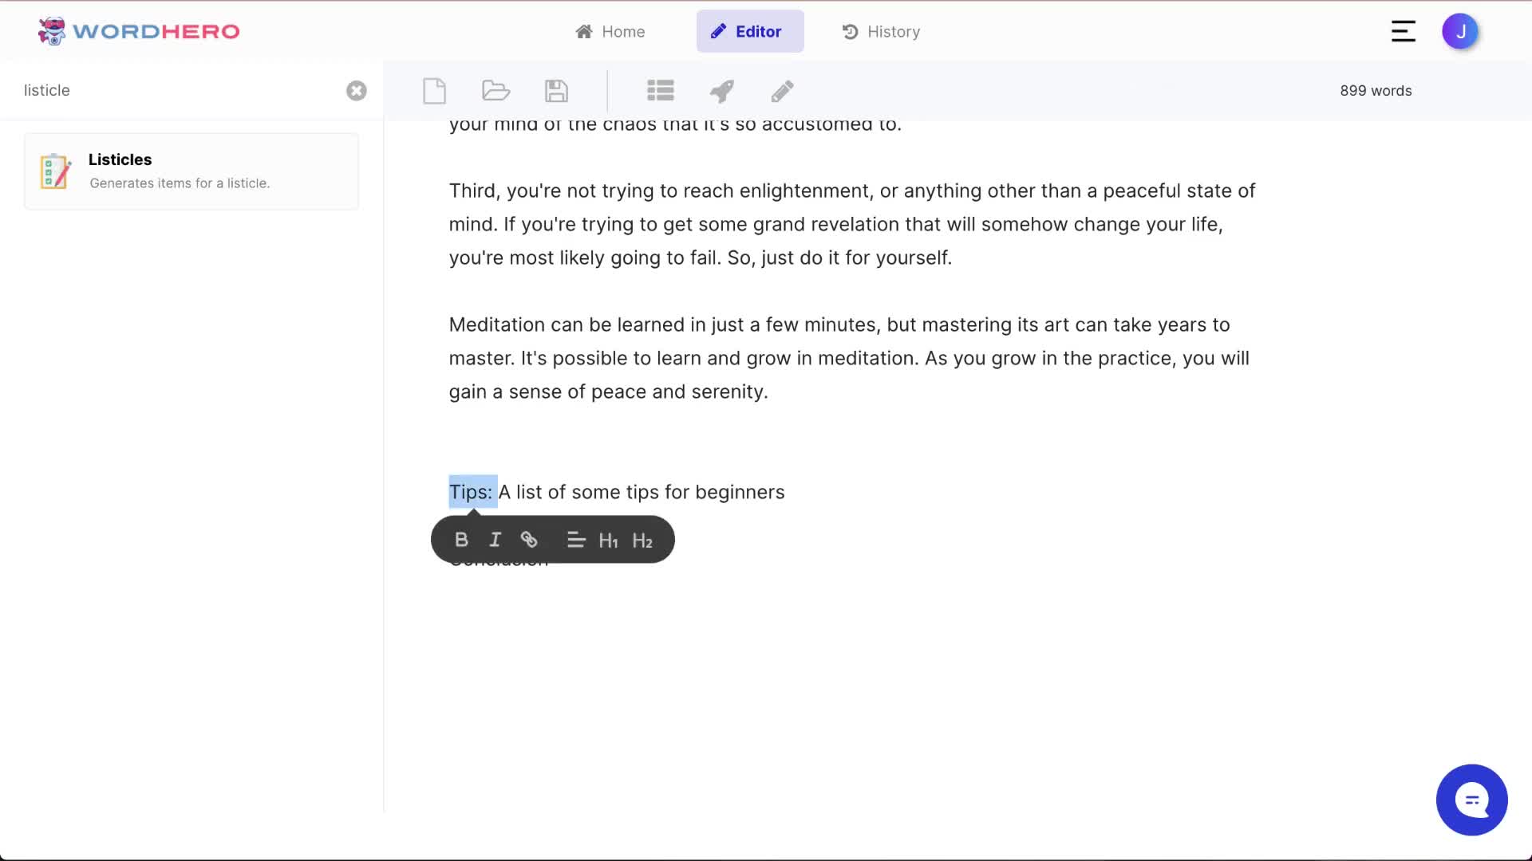Select the Listicles tool card
This screenshot has width=1532, height=861.
[191, 171]
